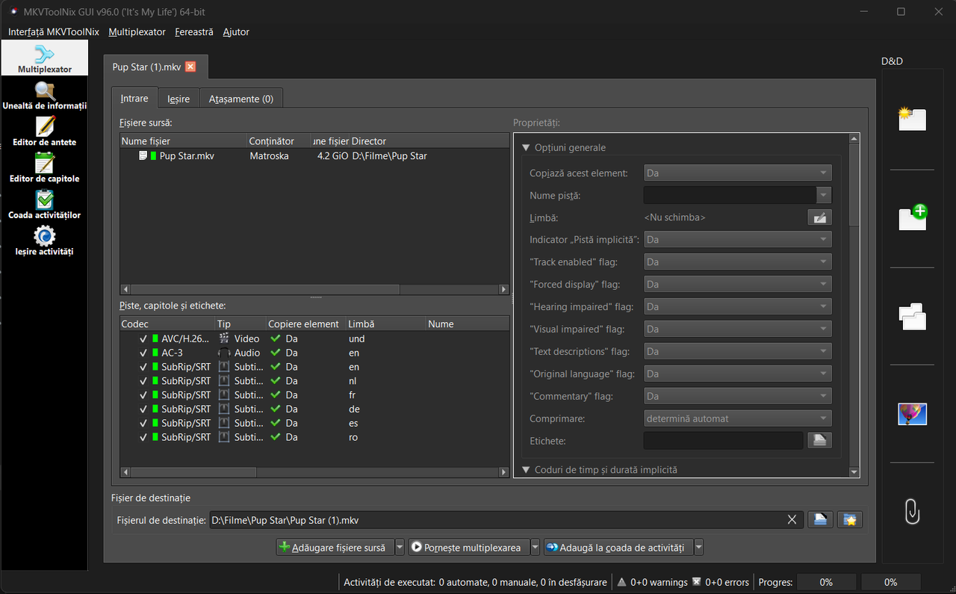The height and width of the screenshot is (594, 956).
Task: Open the Nume pistă dropdown arrow
Action: pyautogui.click(x=824, y=195)
